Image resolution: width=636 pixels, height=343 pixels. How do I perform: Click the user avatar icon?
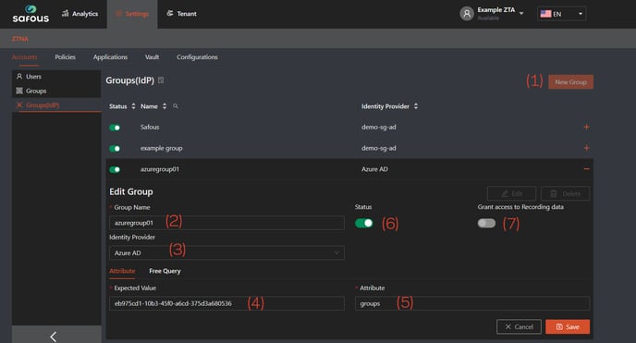(467, 14)
